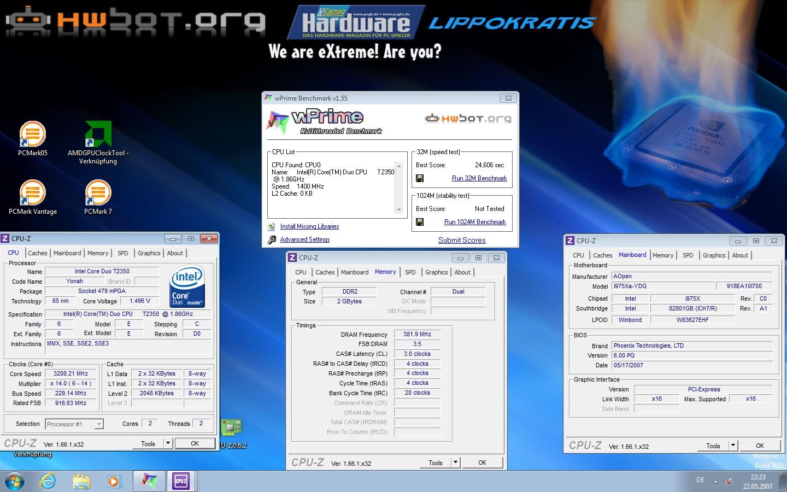Image resolution: width=787 pixels, height=492 pixels.
Task: Expand the Tools dropdown arrow in the Memory window
Action: 456,462
